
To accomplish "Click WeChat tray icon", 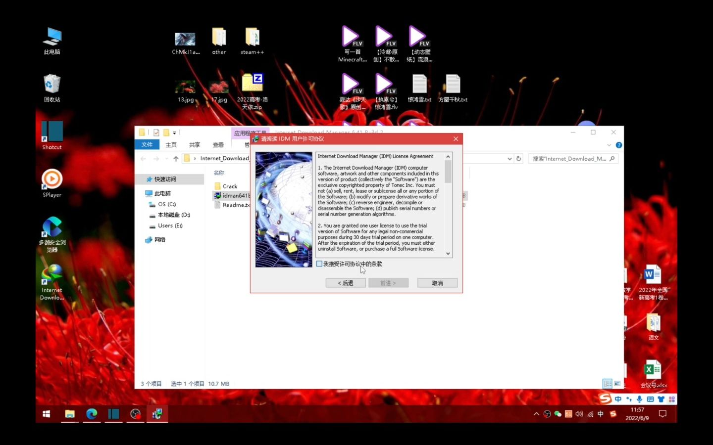I will [x=558, y=414].
